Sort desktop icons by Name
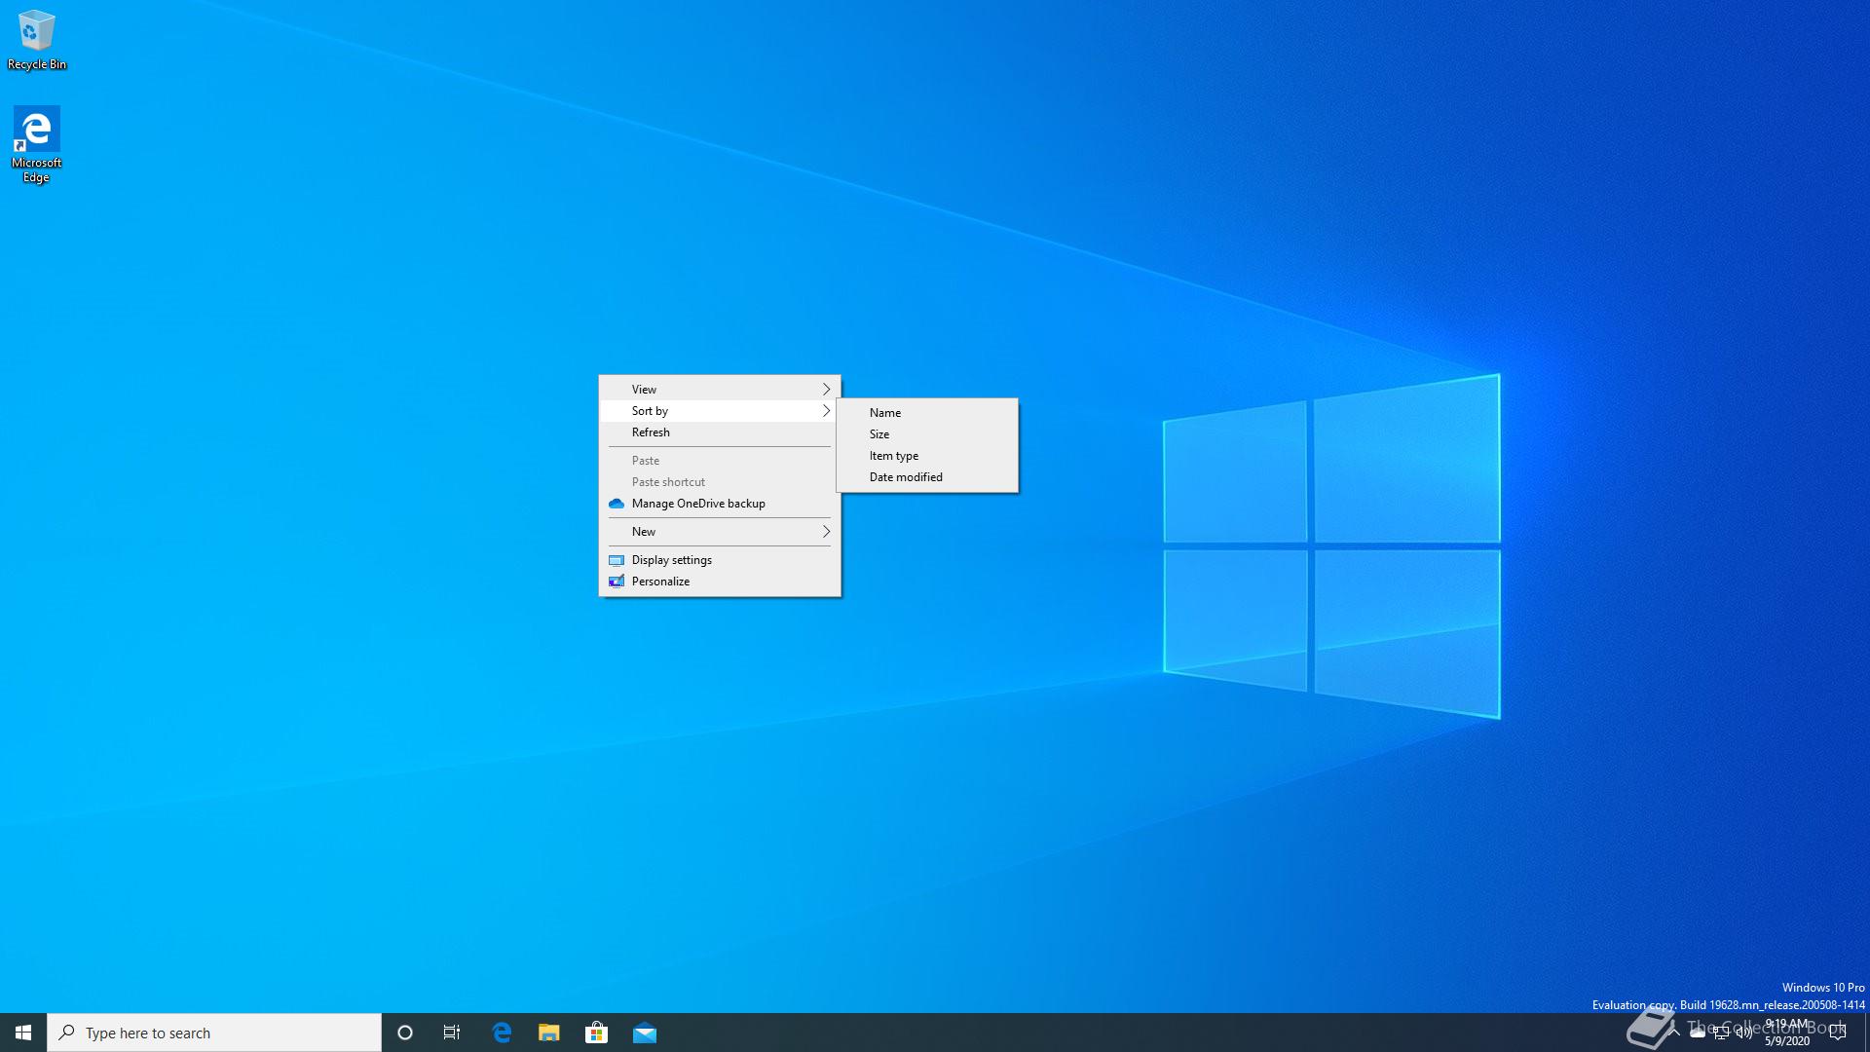 pos(885,413)
